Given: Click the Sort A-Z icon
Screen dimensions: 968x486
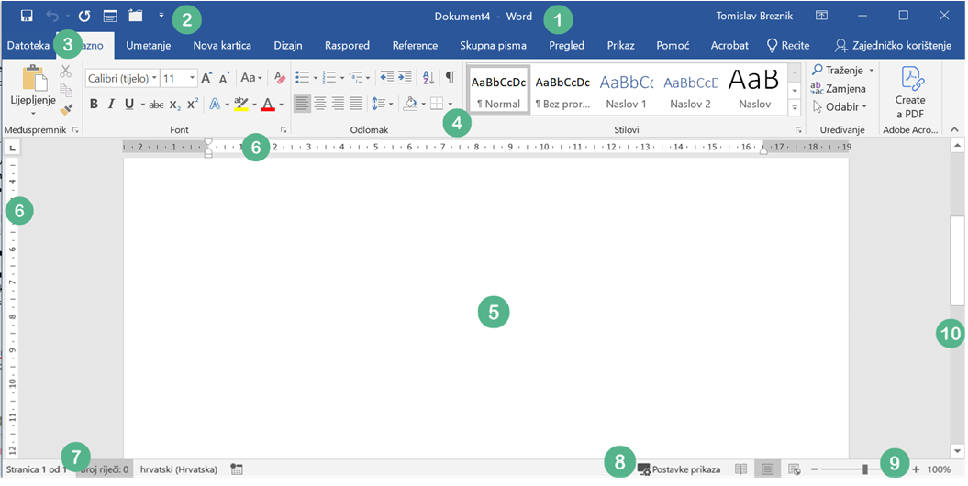Looking at the screenshot, I should [428, 78].
